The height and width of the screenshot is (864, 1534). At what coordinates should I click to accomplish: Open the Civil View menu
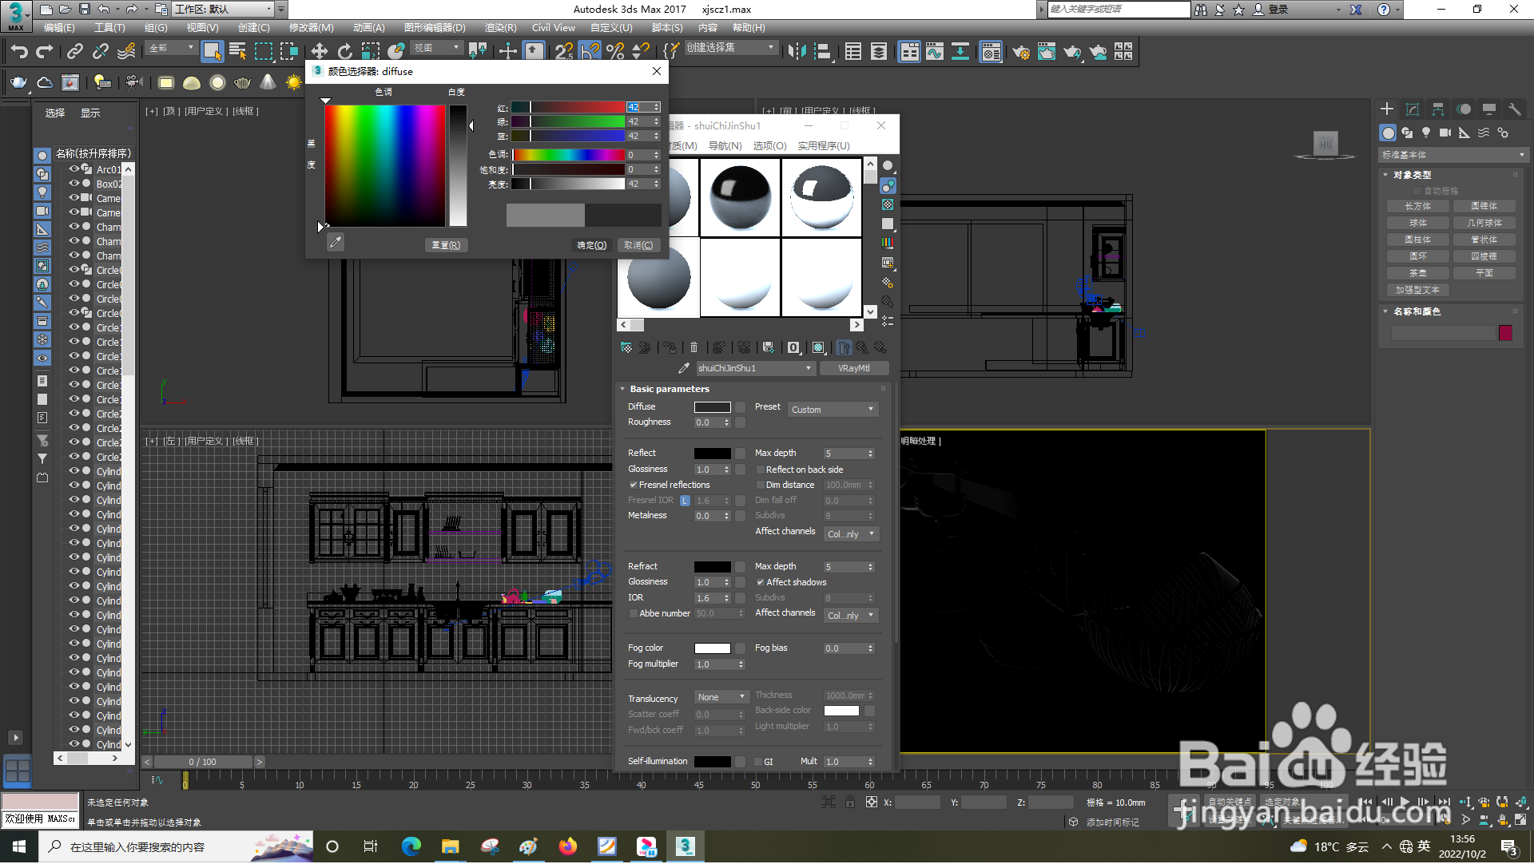coord(553,28)
